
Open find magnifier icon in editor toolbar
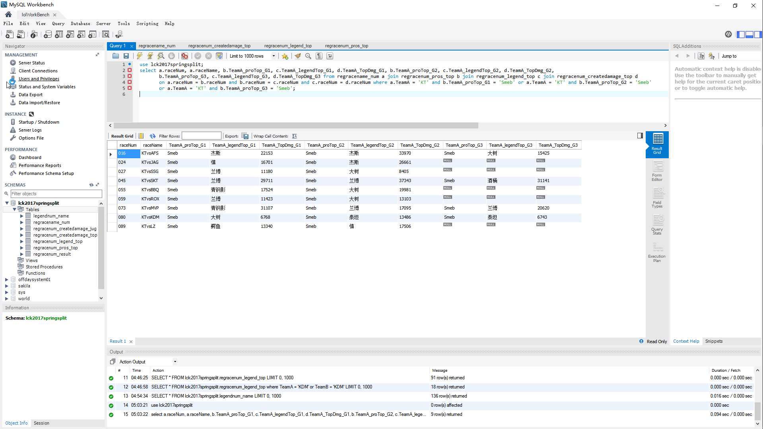(x=308, y=56)
